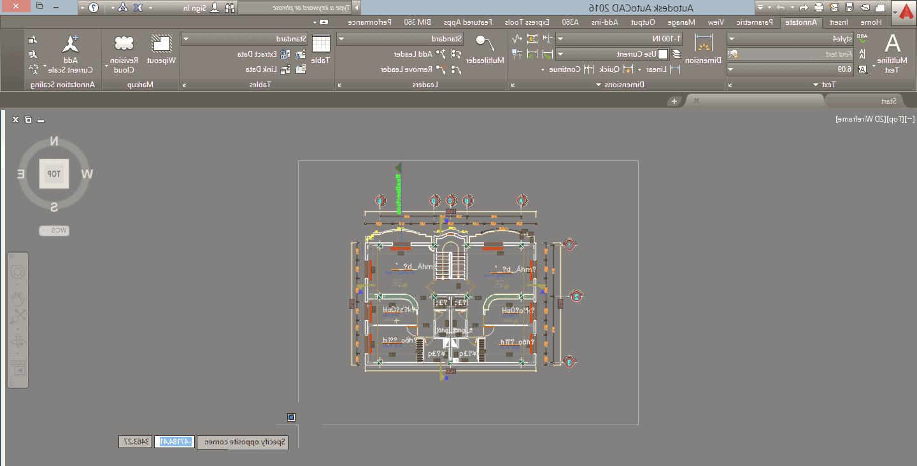Click the Print icon in quick access toolbar
Viewport: 917px width, 466px height.
point(819,8)
